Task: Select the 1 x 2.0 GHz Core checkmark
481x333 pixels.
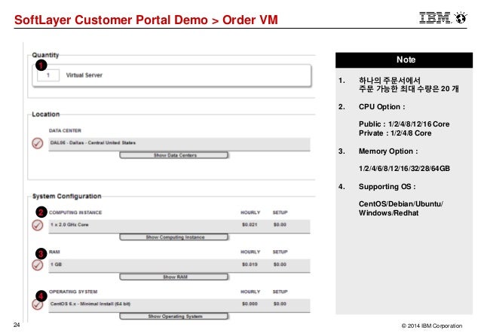Action: [38, 225]
